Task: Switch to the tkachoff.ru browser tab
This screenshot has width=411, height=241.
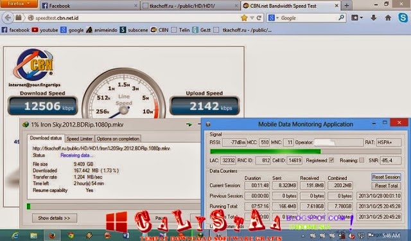Action: (190, 6)
